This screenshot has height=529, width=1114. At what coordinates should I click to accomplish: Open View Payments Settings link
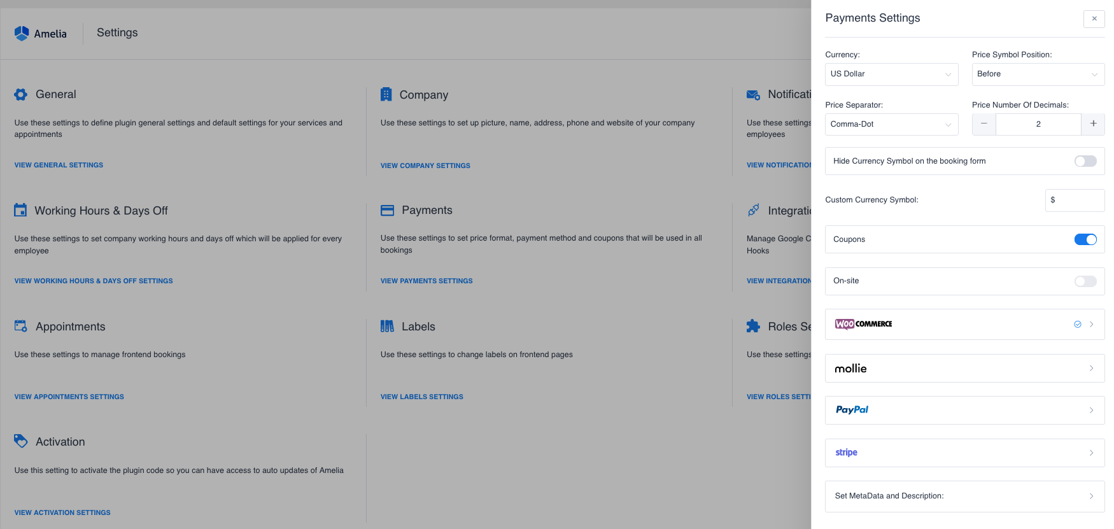[x=427, y=281]
